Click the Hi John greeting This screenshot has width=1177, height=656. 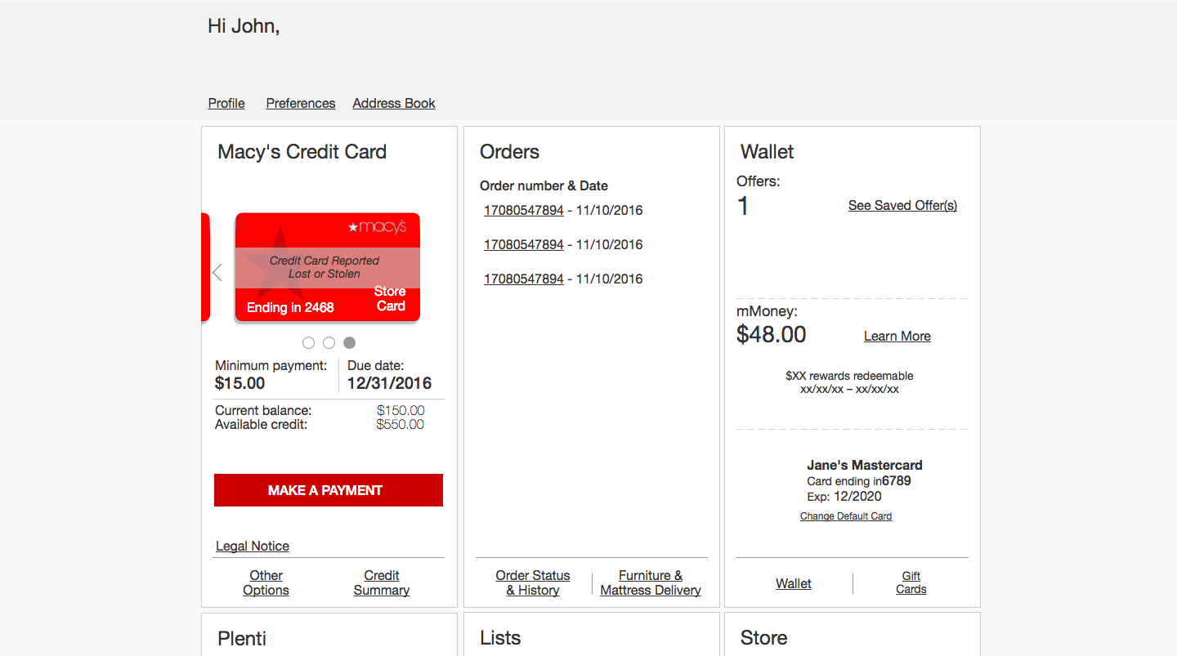pos(244,26)
